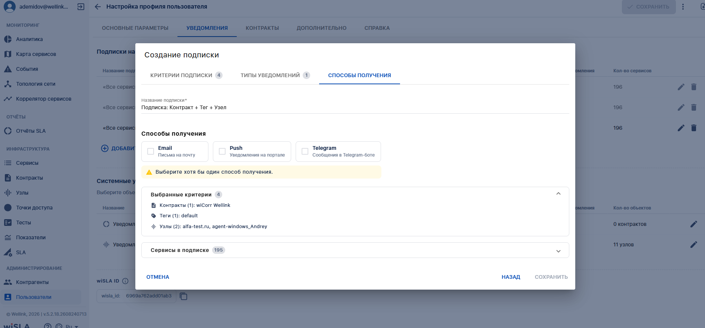Open Контрагенты in the sidebar
The height and width of the screenshot is (328, 705).
[x=32, y=282]
